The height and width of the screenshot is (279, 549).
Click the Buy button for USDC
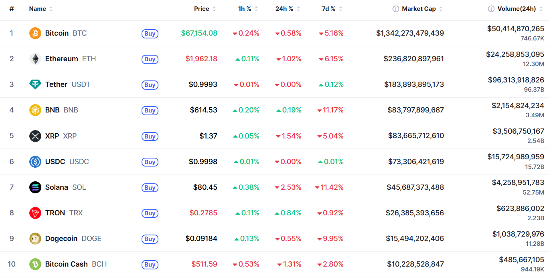pyautogui.click(x=150, y=162)
